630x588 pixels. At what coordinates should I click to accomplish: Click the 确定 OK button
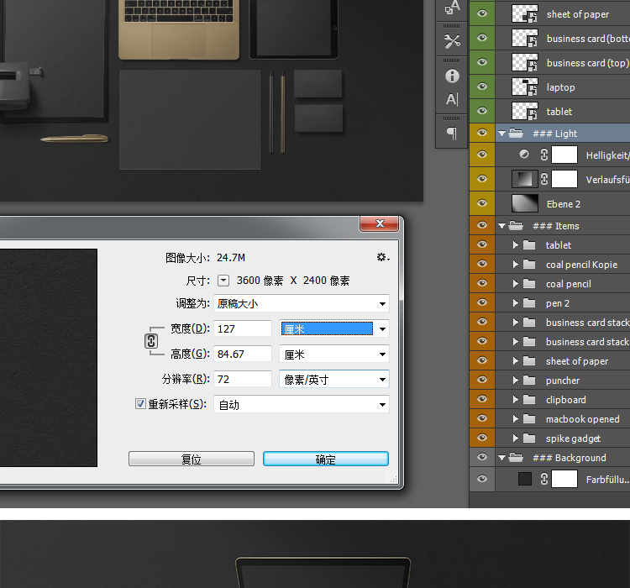point(325,459)
